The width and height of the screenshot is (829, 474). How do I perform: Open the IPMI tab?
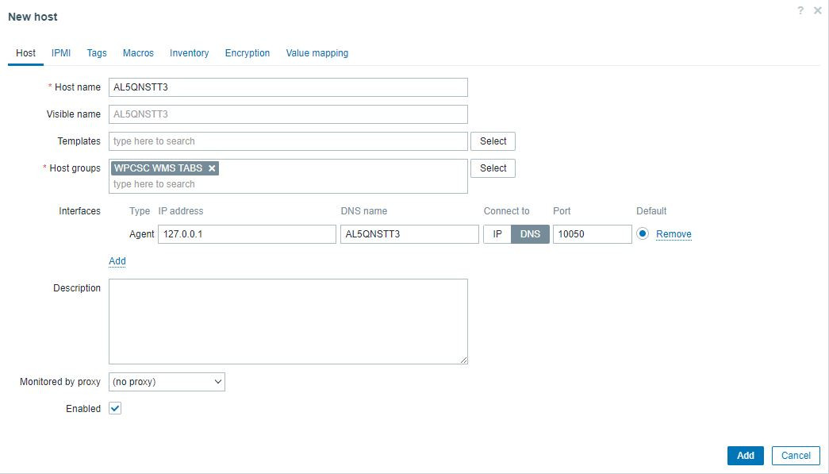pos(61,53)
